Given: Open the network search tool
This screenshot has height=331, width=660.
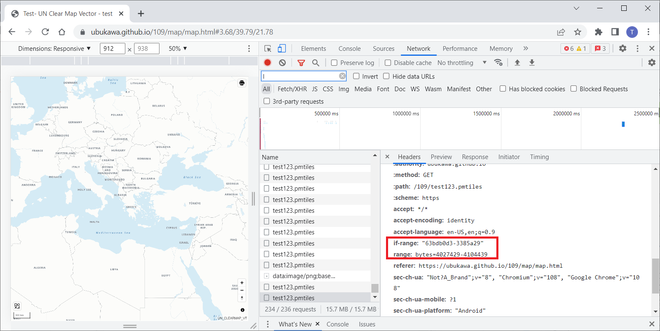Looking at the screenshot, I should pos(316,62).
